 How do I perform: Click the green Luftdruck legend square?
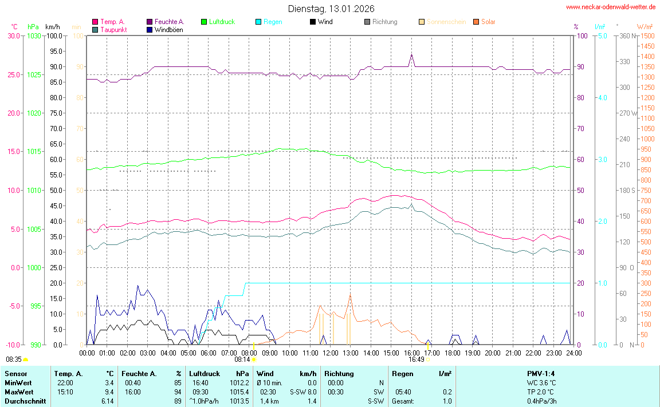coord(204,22)
